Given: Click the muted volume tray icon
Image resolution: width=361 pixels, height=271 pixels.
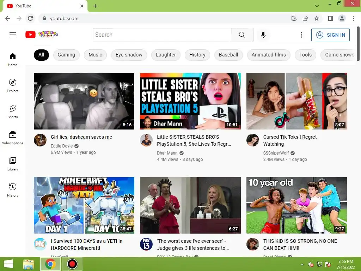Looking at the screenshot, I should pyautogui.click(x=311, y=264).
